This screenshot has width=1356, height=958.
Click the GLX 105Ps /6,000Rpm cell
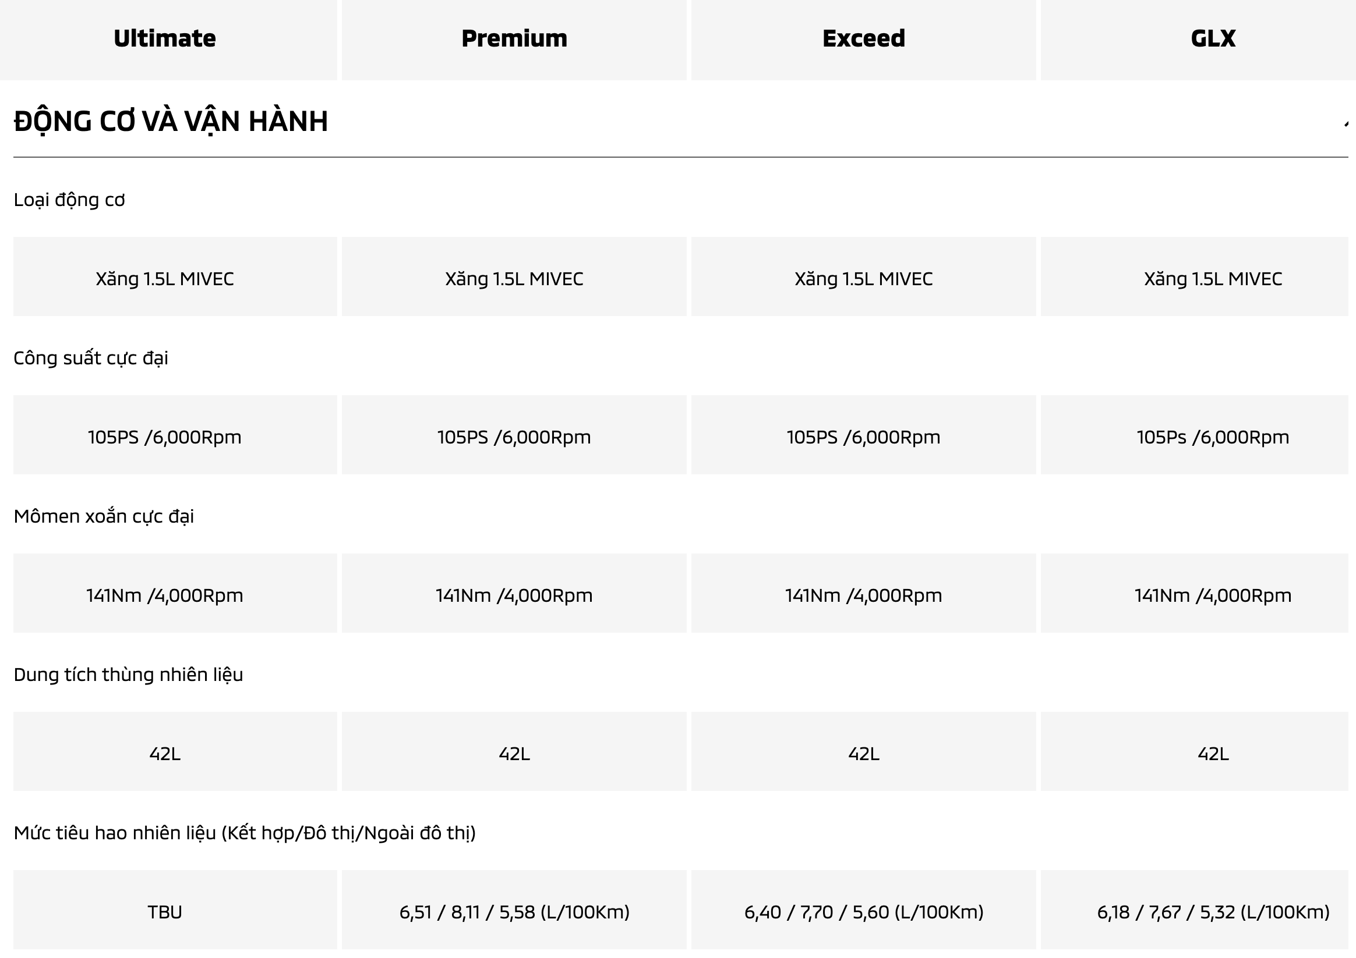click(x=1213, y=437)
